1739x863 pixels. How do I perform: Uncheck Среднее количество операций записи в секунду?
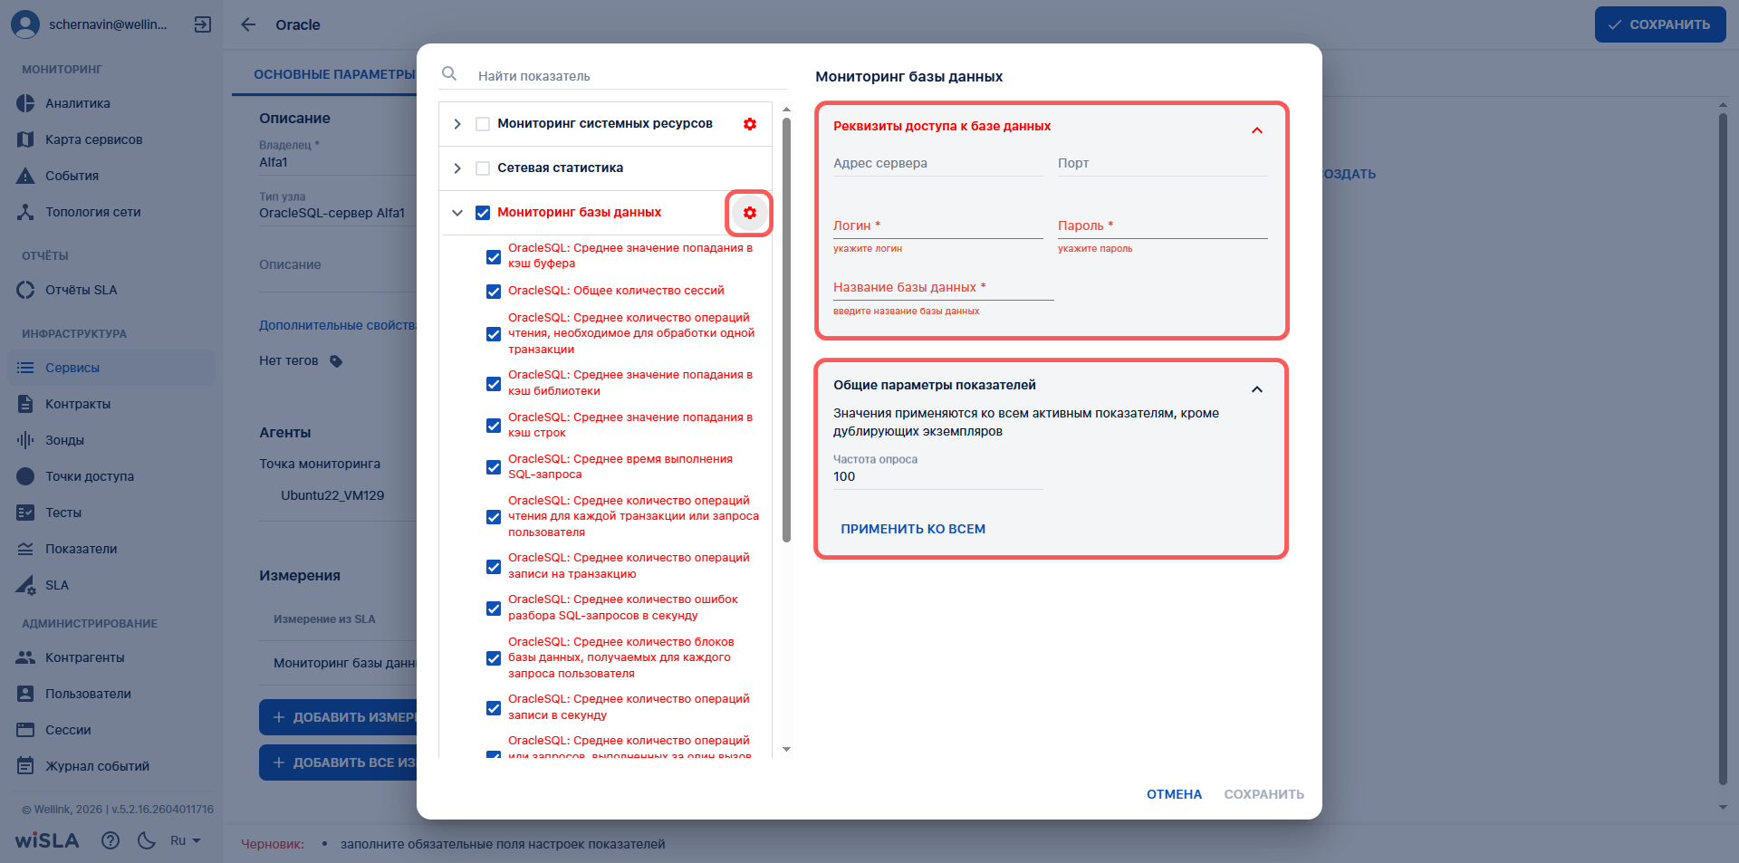point(494,708)
